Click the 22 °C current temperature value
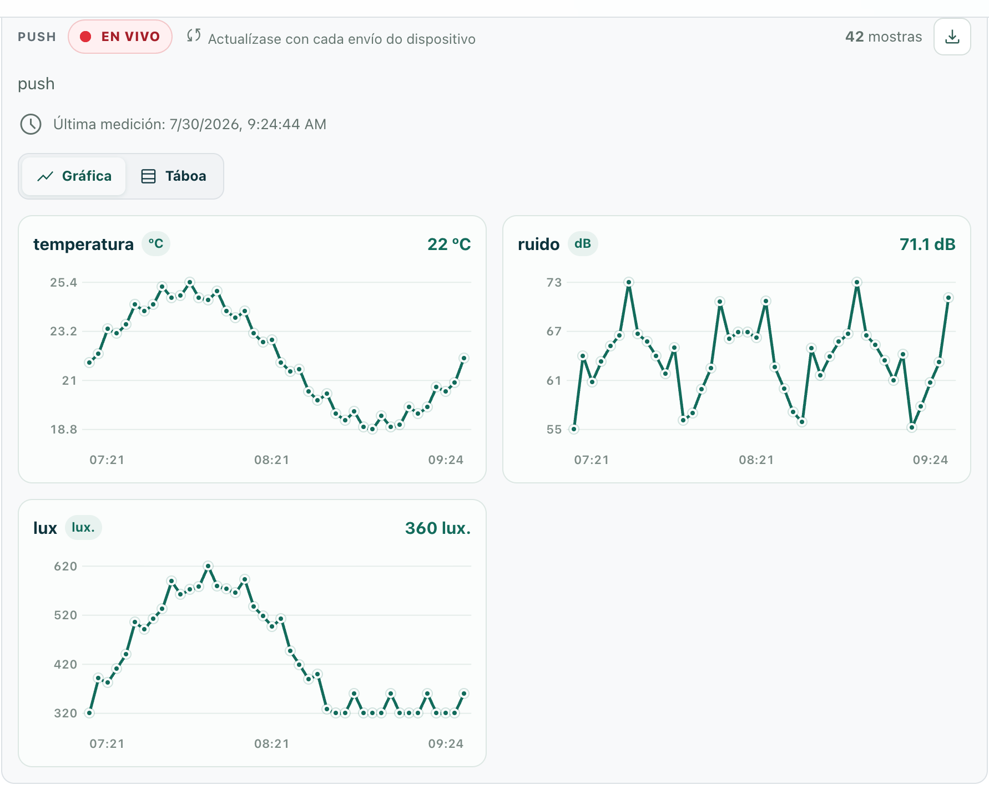This screenshot has width=989, height=785. 449,244
